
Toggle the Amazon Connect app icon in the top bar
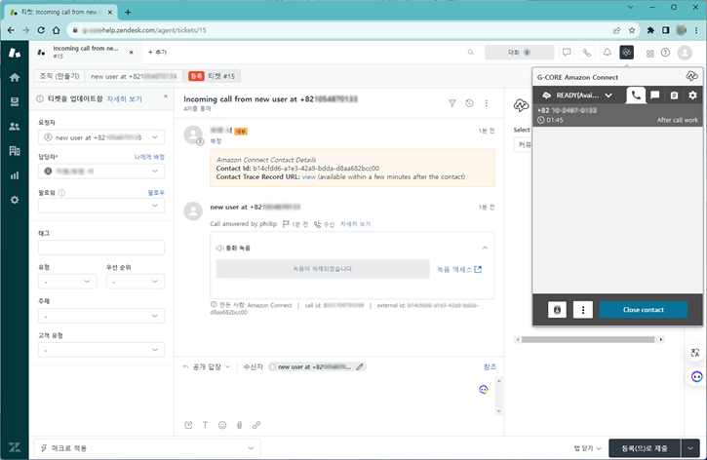point(627,53)
